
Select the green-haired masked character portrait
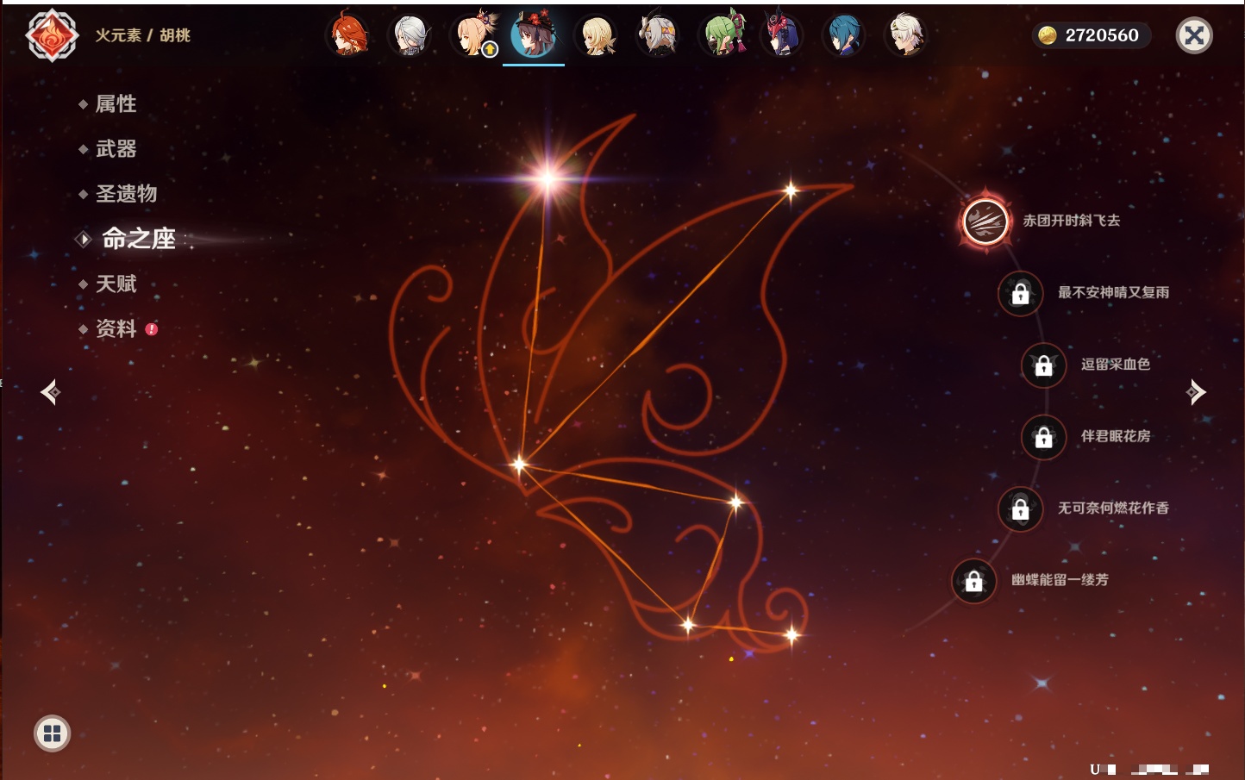pyautogui.click(x=721, y=35)
